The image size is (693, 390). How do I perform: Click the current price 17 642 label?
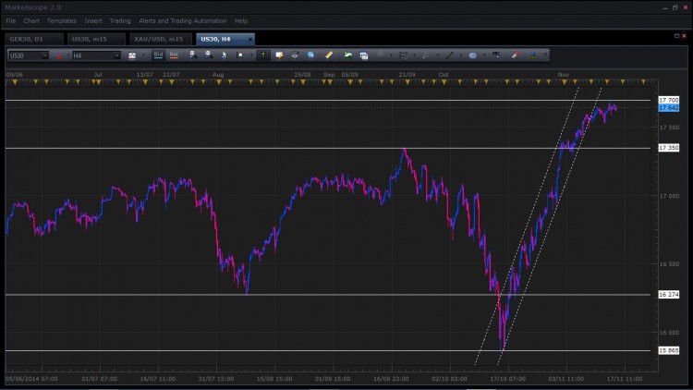(x=669, y=108)
